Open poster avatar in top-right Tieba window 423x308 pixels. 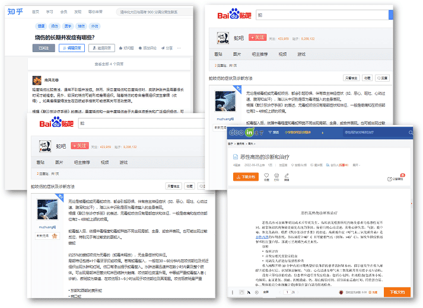225,101
